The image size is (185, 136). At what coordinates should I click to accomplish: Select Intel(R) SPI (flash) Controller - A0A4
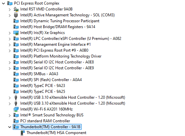click(51, 80)
